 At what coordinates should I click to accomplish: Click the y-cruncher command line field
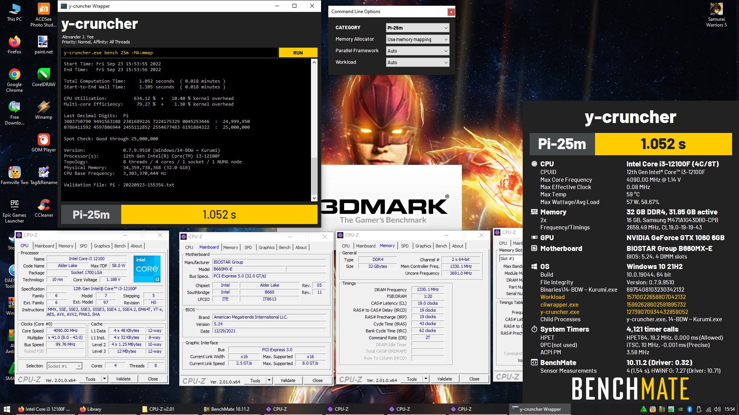(169, 53)
